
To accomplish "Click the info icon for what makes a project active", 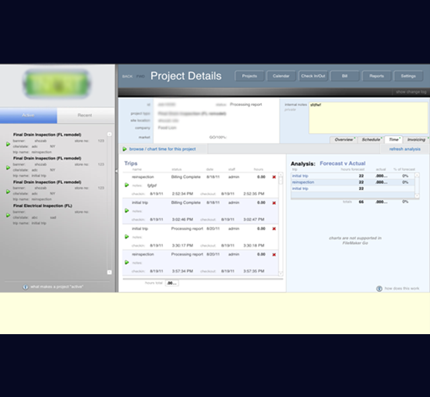I will click(26, 287).
